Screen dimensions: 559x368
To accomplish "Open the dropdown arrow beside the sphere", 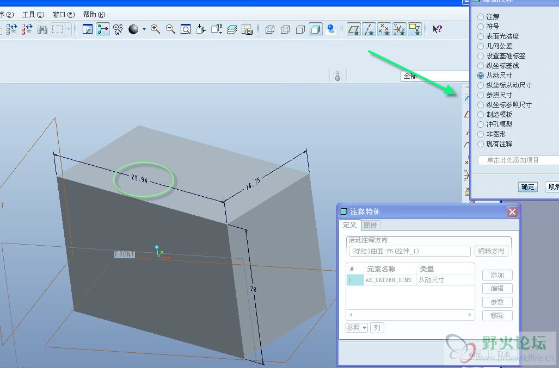I will pyautogui.click(x=144, y=29).
